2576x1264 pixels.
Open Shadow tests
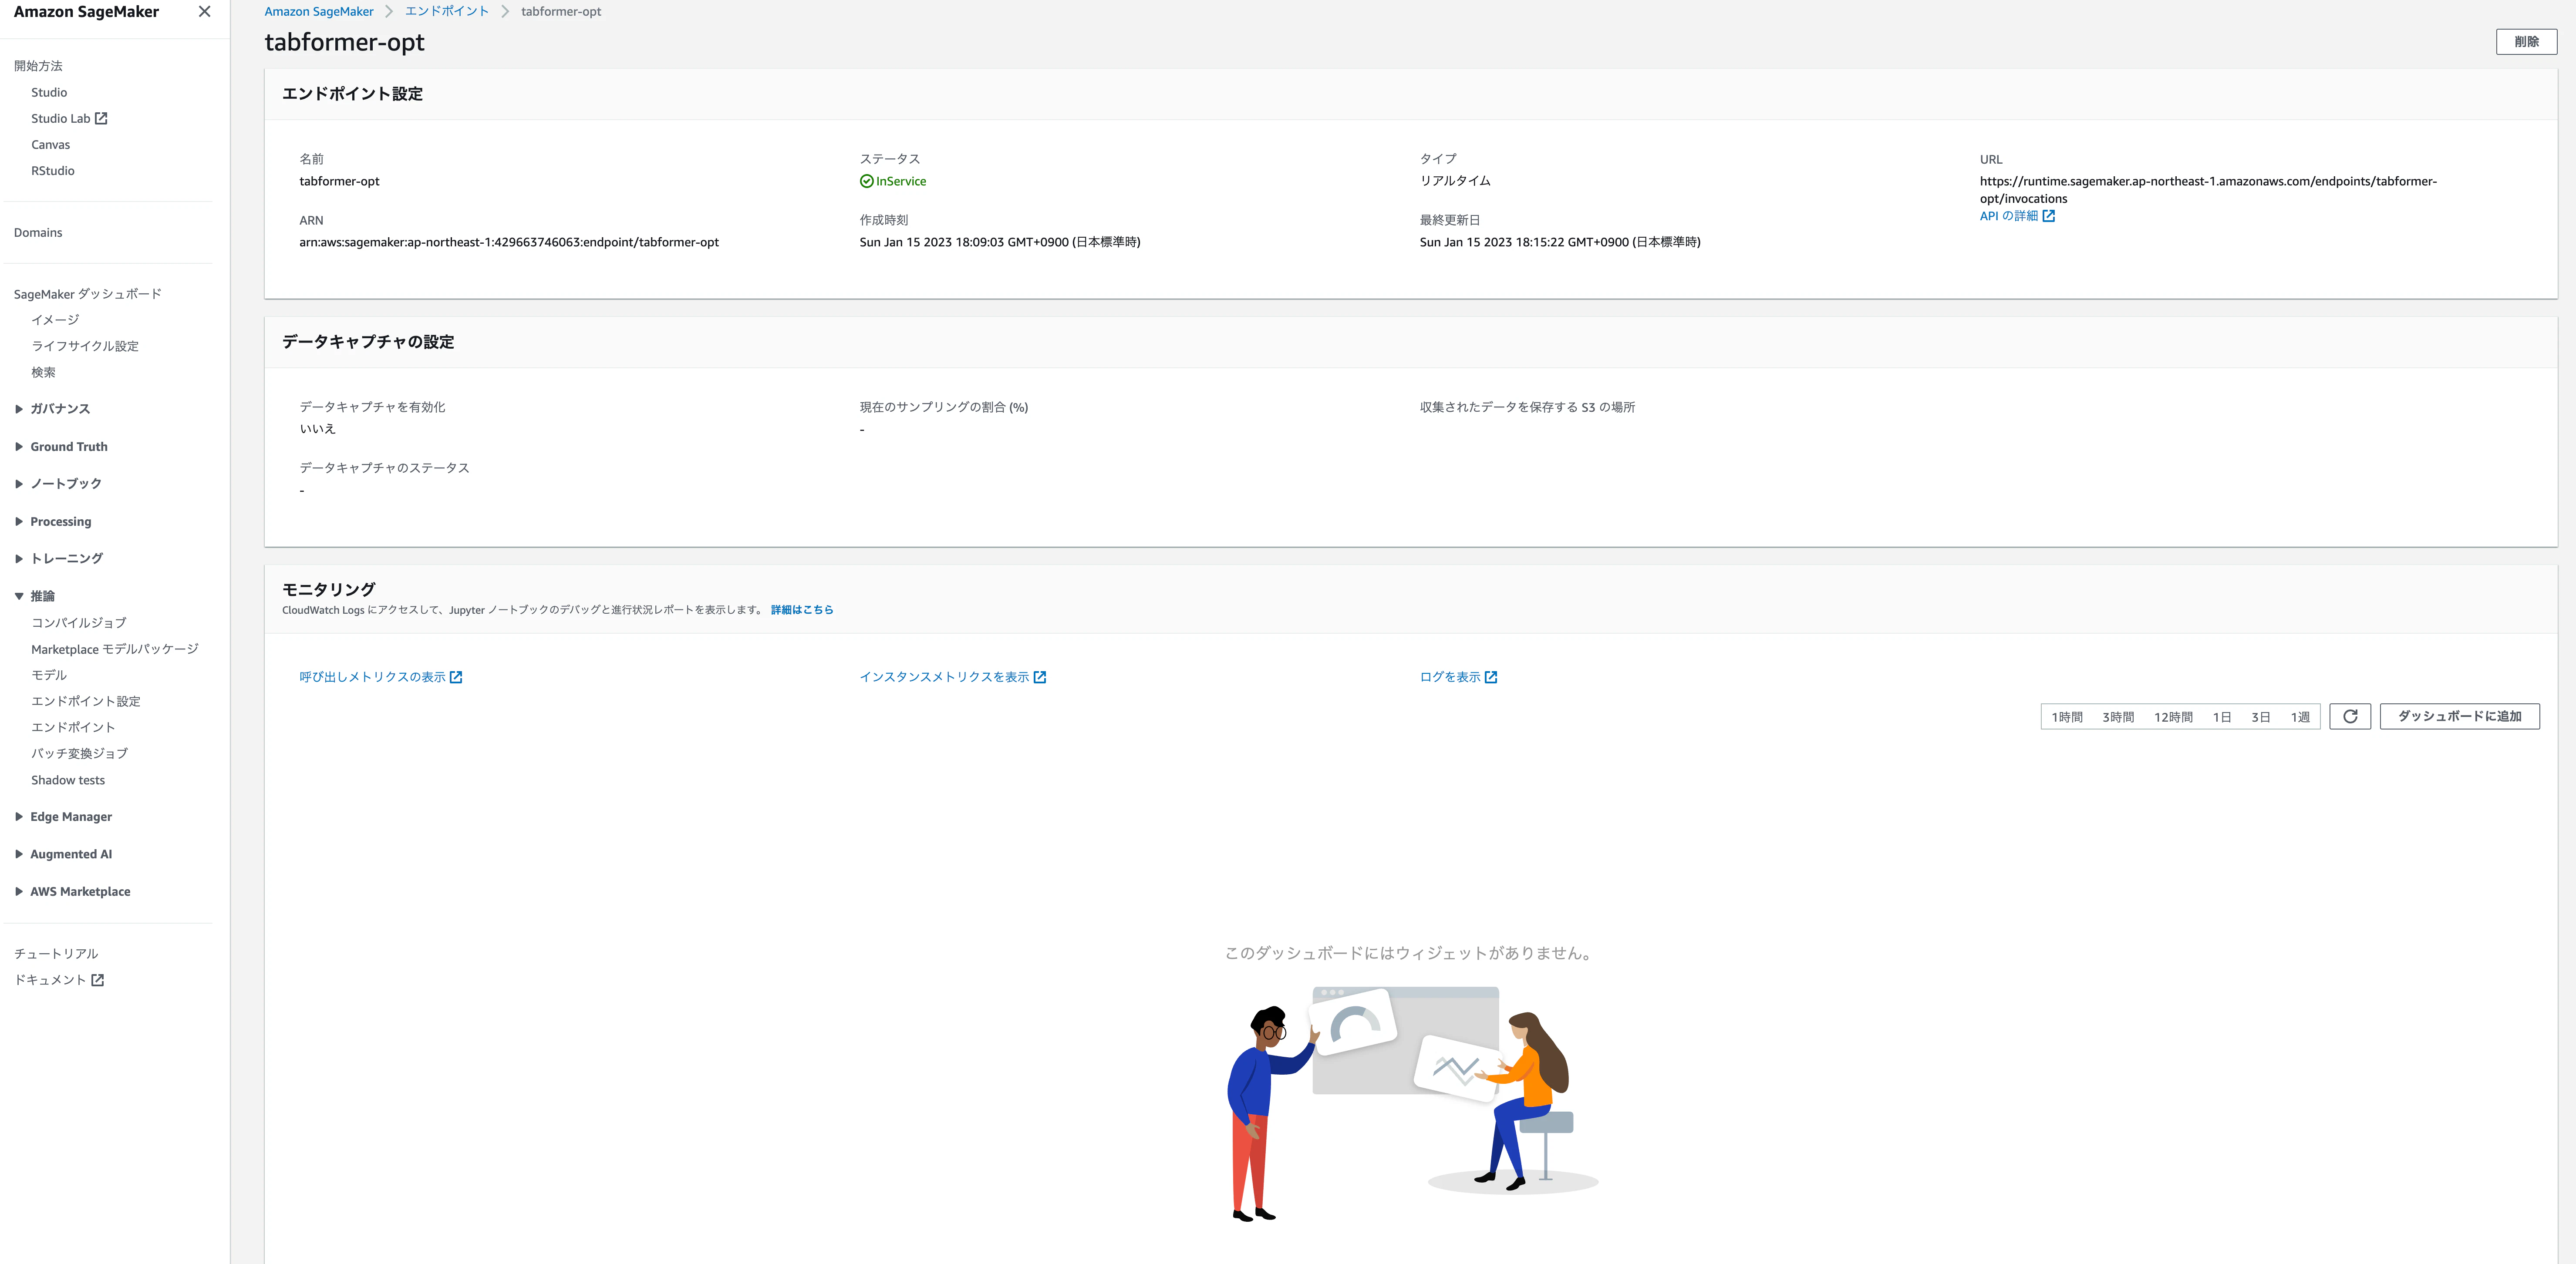click(68, 780)
